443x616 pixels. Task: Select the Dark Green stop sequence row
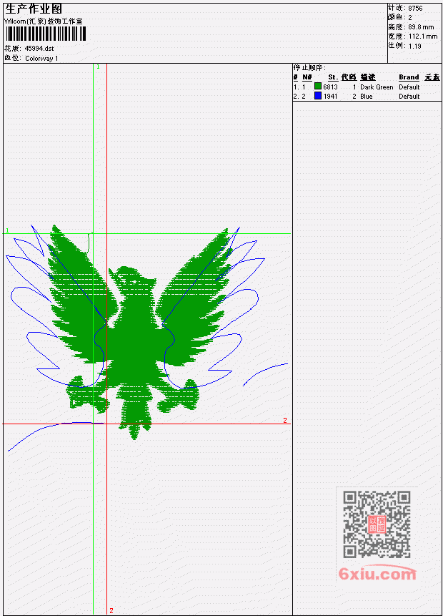(x=367, y=87)
